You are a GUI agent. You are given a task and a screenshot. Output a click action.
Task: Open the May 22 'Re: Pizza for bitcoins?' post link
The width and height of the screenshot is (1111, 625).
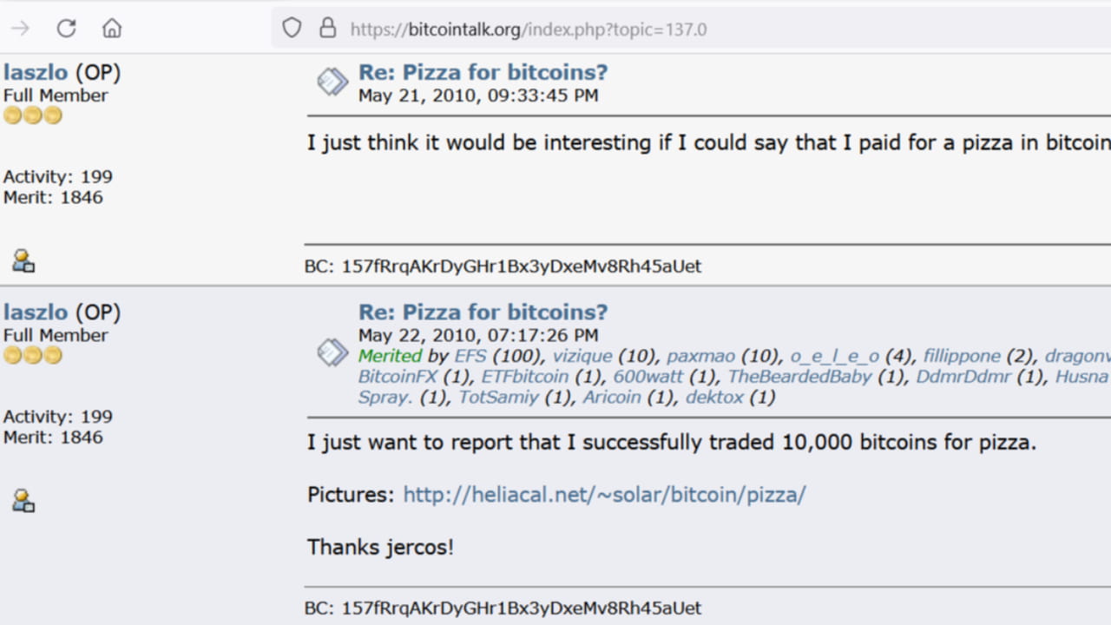483,312
